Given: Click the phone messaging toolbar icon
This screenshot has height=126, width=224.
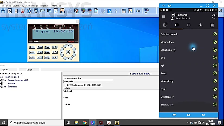Looking at the screenshot, I should click(42, 11).
